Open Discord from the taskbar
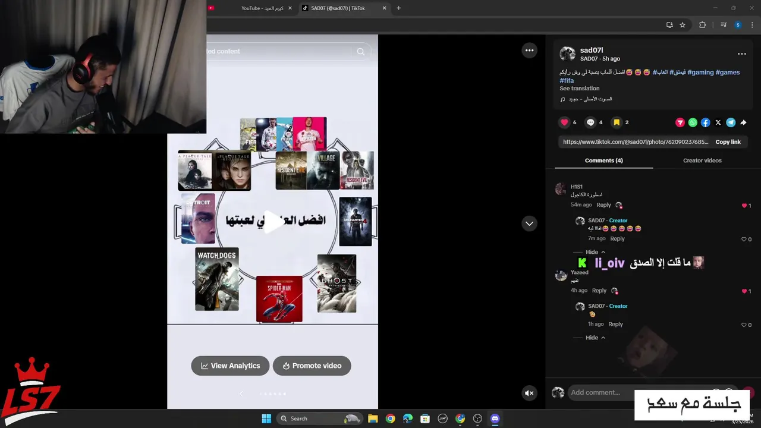The width and height of the screenshot is (761, 428). (495, 418)
